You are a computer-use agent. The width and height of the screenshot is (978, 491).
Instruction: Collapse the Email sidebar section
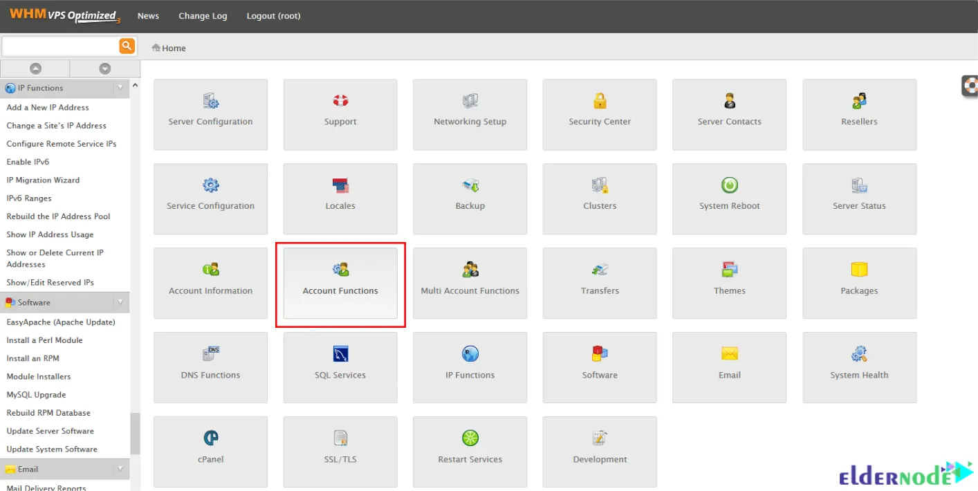coord(120,469)
